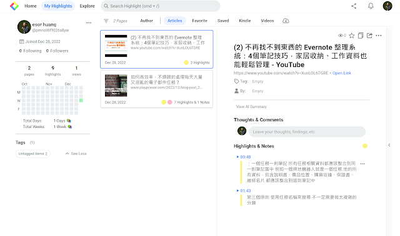This screenshot has width=400, height=236.
Task: Select the Untagged Items 2 tag
Action: [x=33, y=154]
